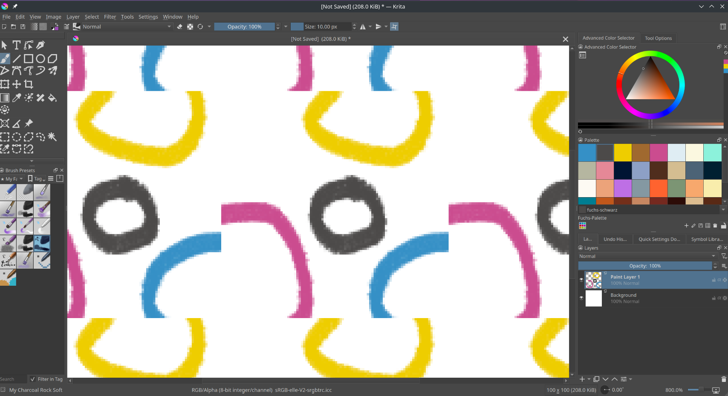Toggle eraser mode in the toolbar
Screen dimensions: 728x396
(180, 27)
